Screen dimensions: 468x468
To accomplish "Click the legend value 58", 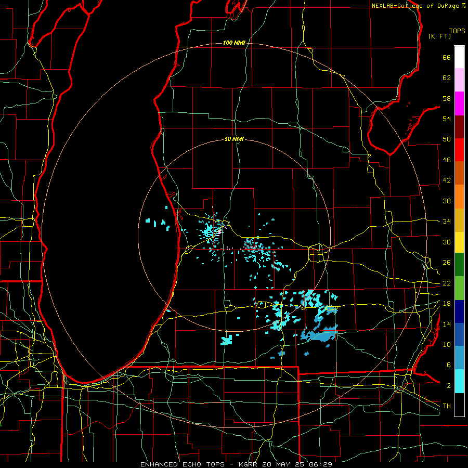I will 447,98.
